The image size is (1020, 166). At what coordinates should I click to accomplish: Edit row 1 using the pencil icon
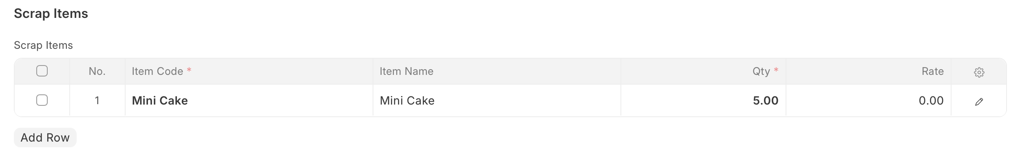click(x=979, y=102)
